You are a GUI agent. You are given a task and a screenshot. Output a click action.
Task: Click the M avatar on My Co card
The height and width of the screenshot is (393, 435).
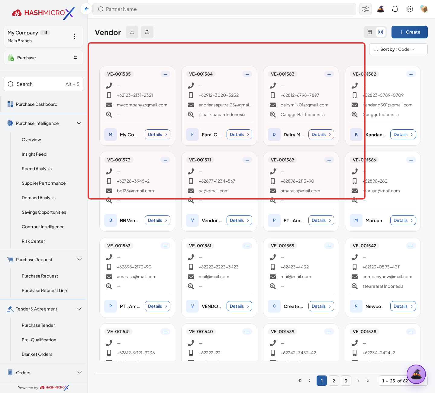click(x=111, y=135)
